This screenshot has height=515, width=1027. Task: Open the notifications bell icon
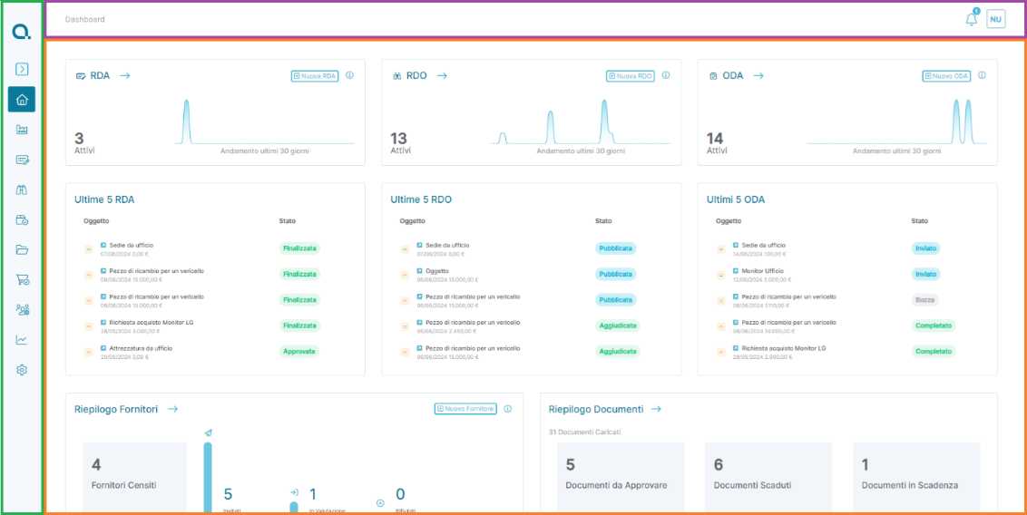coord(972,19)
